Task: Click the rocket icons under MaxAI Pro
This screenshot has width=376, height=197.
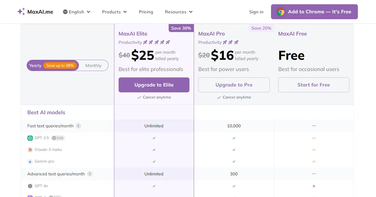Action: (x=231, y=42)
